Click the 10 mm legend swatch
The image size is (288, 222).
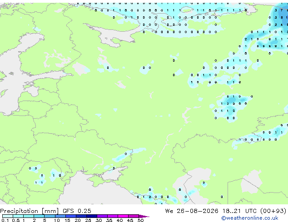[60, 216]
